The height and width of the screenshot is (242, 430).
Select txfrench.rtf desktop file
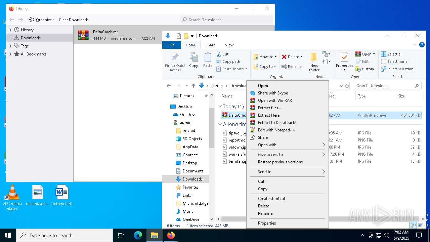click(62, 195)
